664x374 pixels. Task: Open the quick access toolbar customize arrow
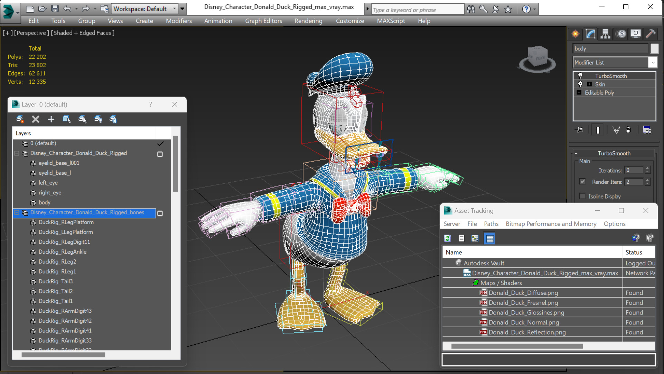pos(182,9)
